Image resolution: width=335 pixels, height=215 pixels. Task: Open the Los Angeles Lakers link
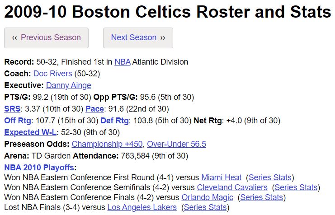pos(142,207)
